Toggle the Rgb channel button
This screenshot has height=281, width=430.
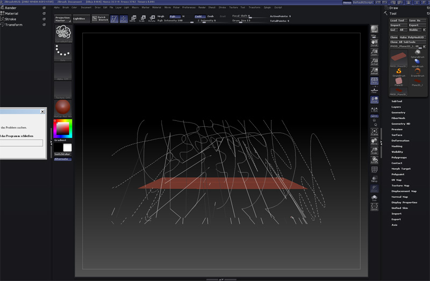[x=174, y=17]
